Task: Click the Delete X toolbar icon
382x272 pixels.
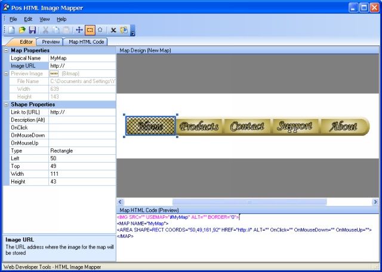Action: click(113, 30)
